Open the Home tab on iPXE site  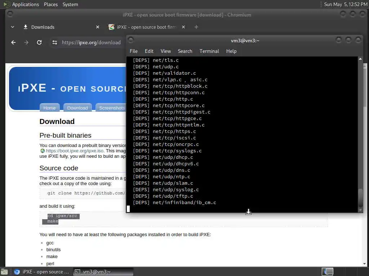[x=49, y=108]
